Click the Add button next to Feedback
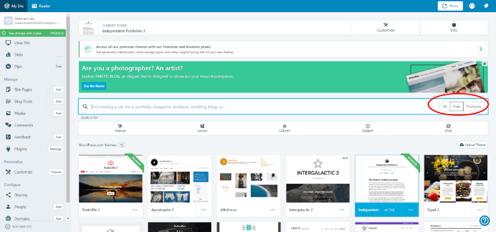The height and width of the screenshot is (232, 496). point(58,137)
